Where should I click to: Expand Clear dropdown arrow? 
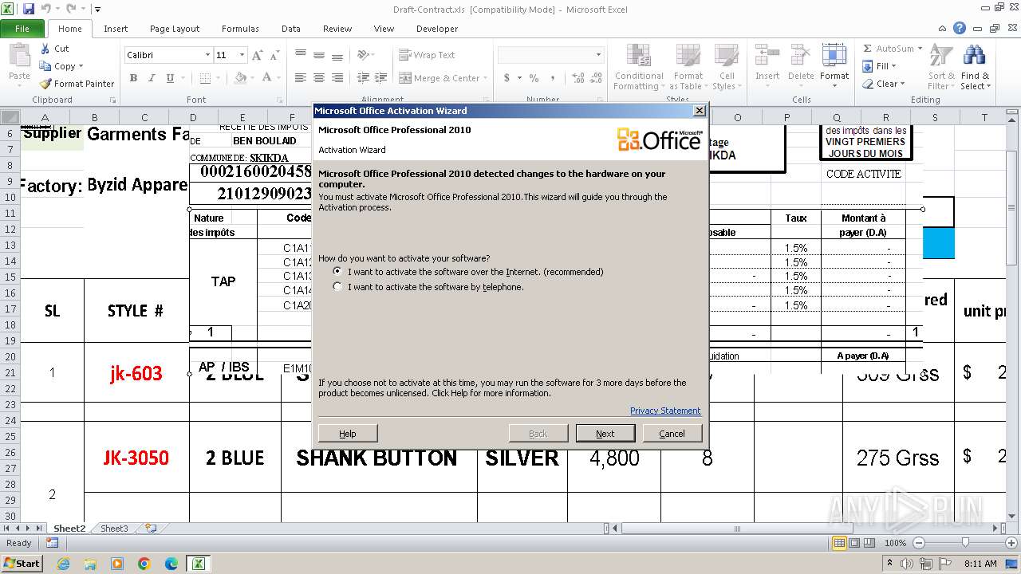(x=902, y=84)
